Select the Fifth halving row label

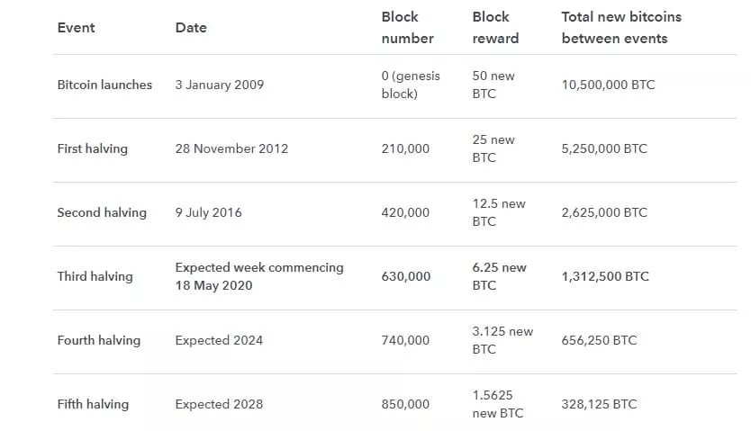(93, 404)
